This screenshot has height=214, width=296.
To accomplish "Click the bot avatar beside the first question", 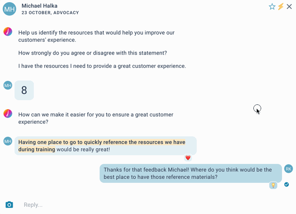I will tap(8, 31).
